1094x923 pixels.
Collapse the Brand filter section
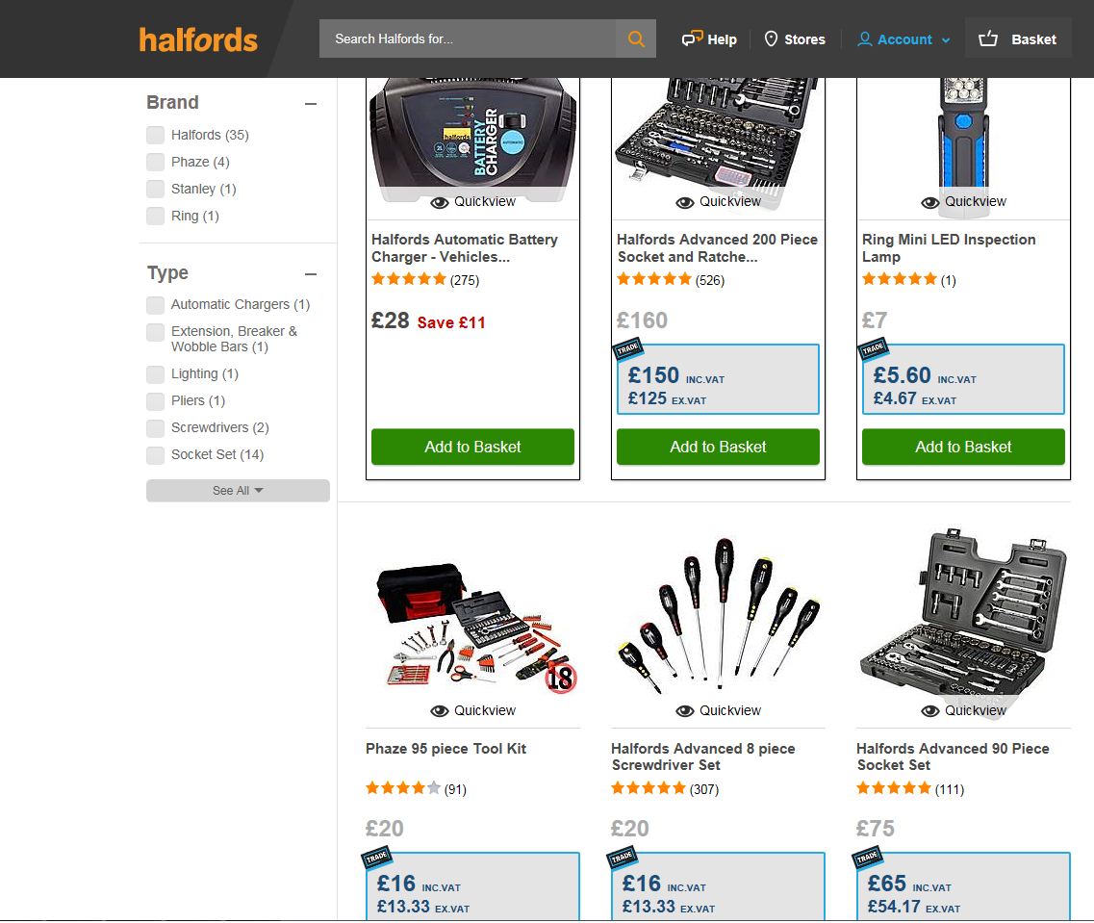point(311,104)
